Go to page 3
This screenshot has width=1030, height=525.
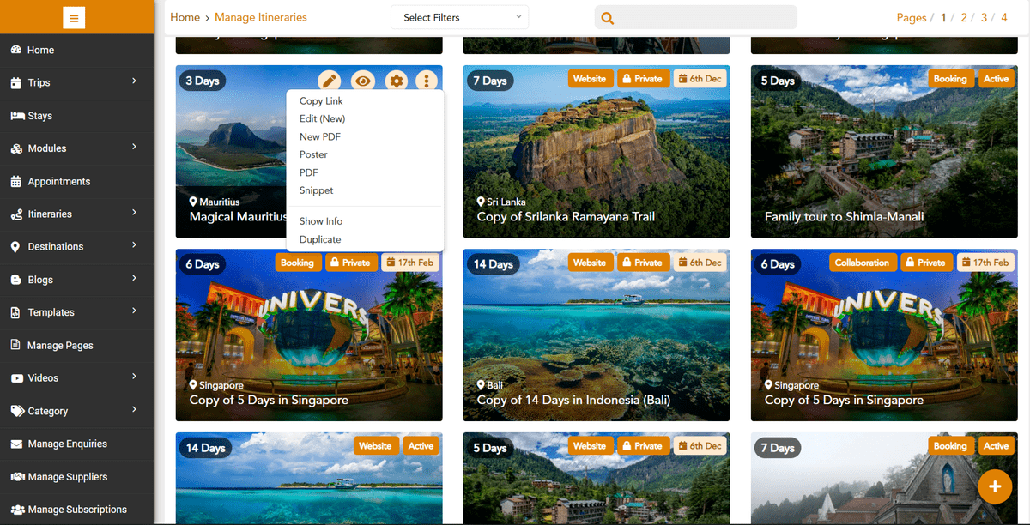[x=984, y=18]
